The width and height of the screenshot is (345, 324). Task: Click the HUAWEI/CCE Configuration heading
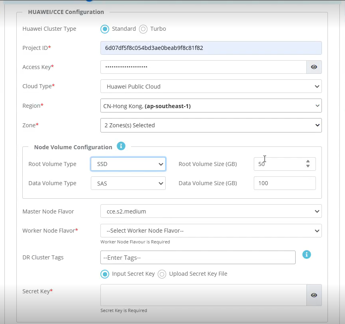66,12
